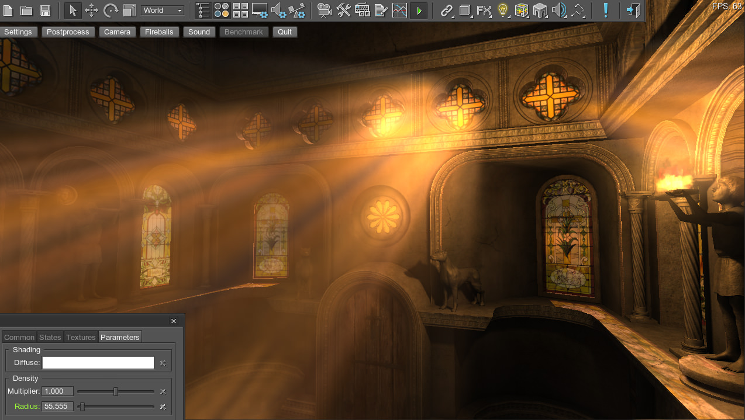Click the green Radius label
This screenshot has height=420, width=745.
click(x=27, y=407)
